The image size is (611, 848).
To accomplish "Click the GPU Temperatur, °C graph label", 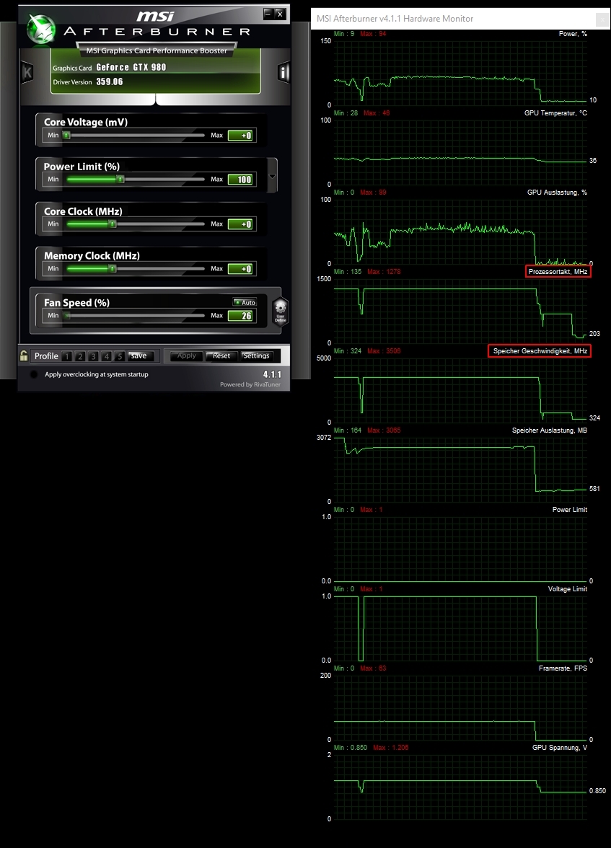I will [555, 113].
